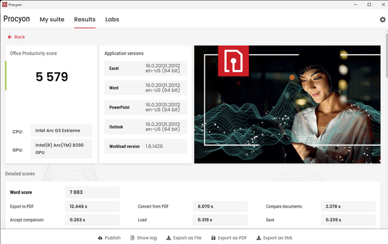Click the Accept comparison label
This screenshot has width=388, height=244.
pyautogui.click(x=27, y=220)
